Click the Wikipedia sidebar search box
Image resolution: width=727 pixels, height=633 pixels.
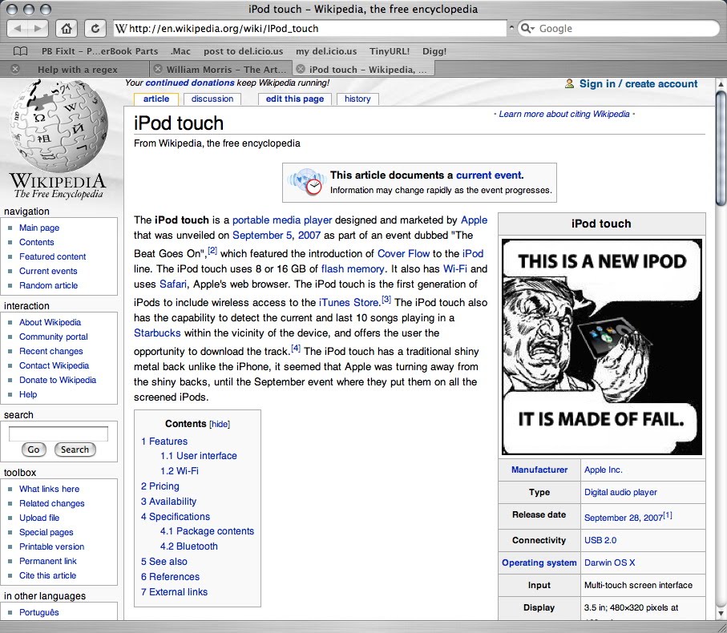pyautogui.click(x=59, y=433)
